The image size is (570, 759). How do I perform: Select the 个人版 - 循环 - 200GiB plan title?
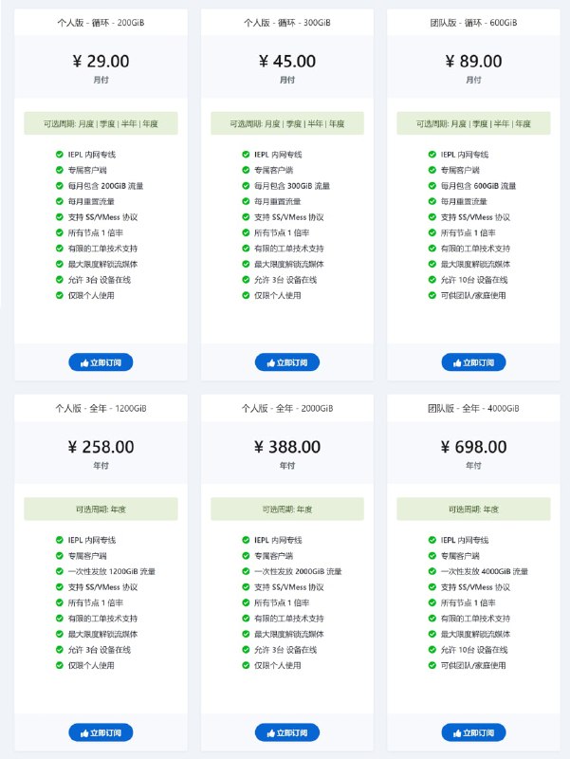(101, 22)
